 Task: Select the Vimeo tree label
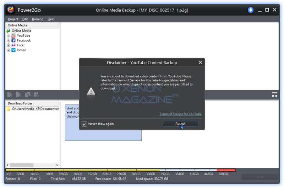21,50
